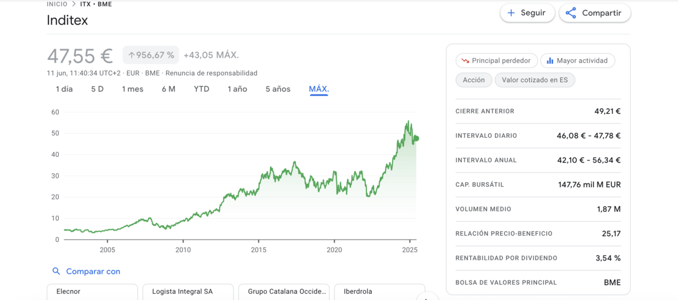Open the Logista Integral SA card
678x300 pixels.
[x=188, y=292]
